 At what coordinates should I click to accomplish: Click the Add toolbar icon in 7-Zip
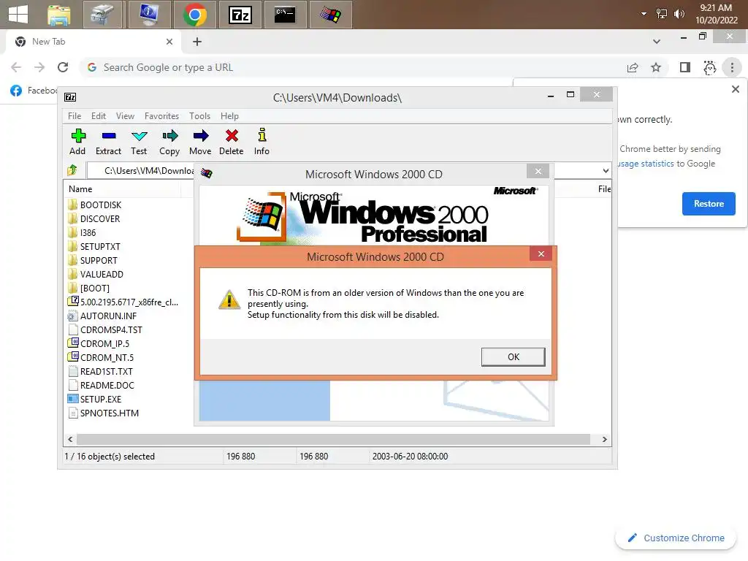(x=77, y=142)
